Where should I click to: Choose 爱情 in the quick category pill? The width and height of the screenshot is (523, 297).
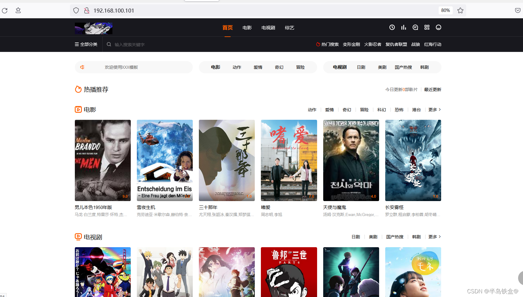pyautogui.click(x=258, y=67)
